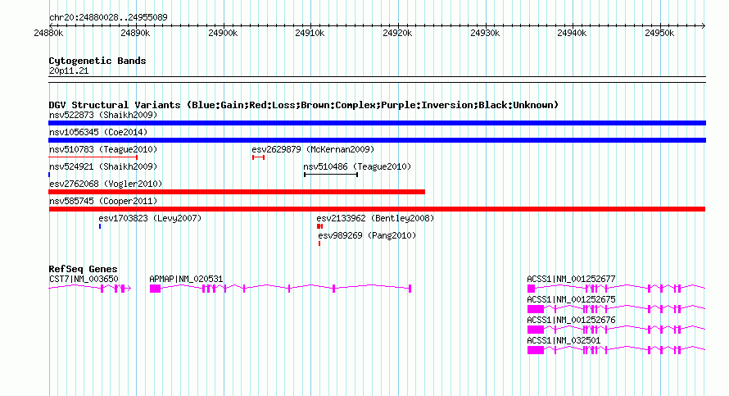729x396 pixels.
Task: Click the 20p11.21 band label
Action: (69, 71)
